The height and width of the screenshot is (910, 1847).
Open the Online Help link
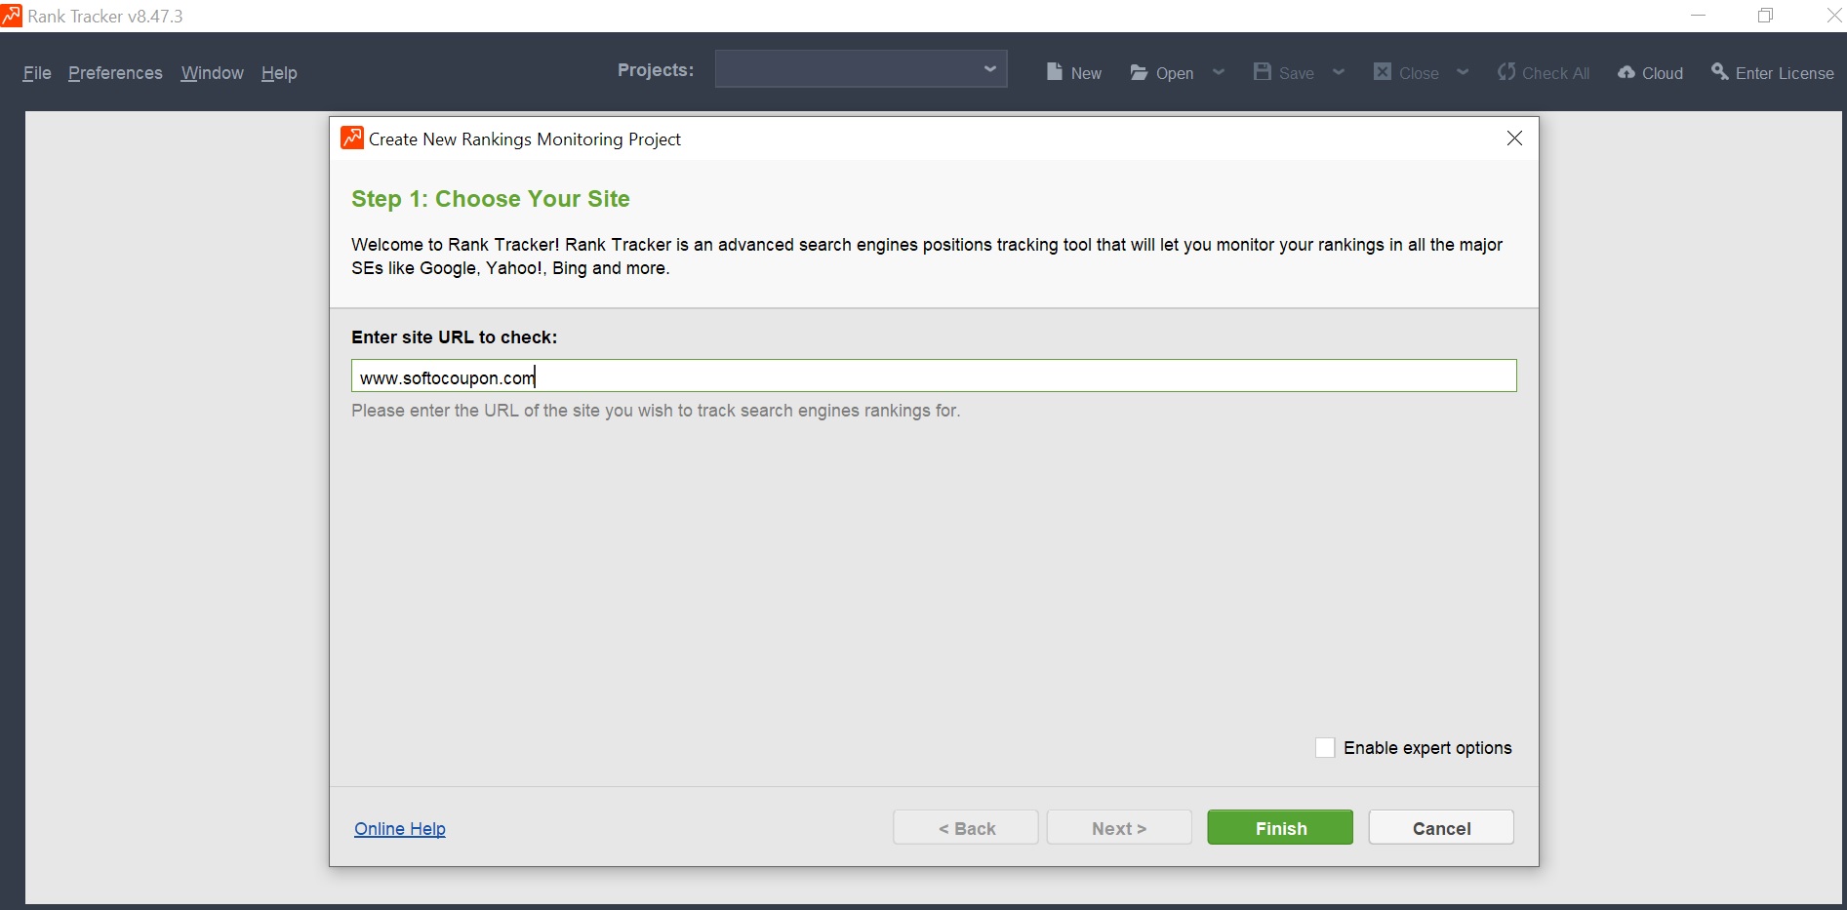pos(400,829)
